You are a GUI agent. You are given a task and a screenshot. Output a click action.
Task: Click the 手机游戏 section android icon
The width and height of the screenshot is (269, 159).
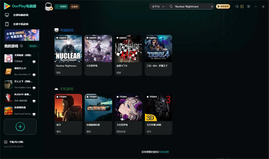coord(56,89)
